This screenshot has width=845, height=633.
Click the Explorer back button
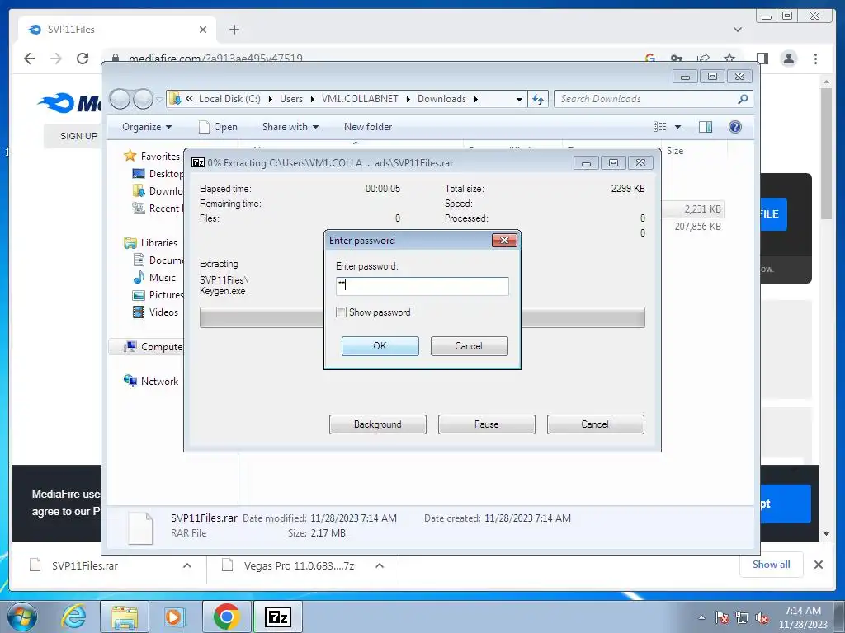coord(120,99)
